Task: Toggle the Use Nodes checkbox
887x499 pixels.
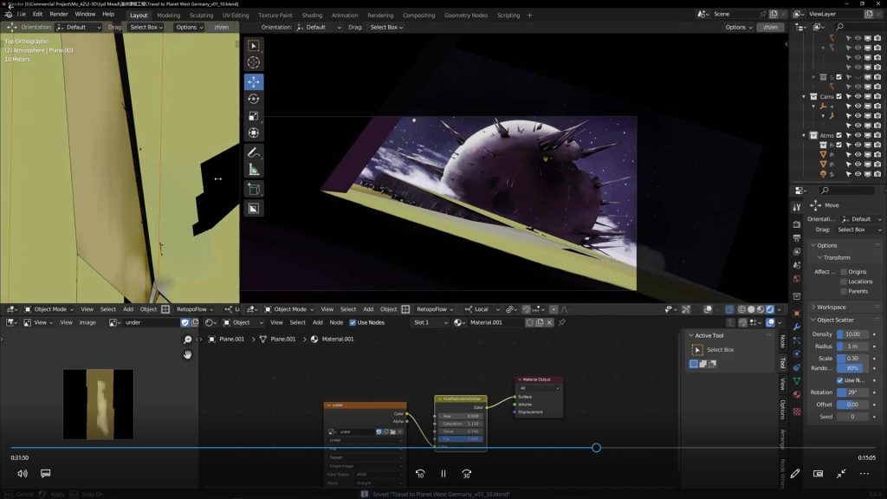Action: [353, 322]
